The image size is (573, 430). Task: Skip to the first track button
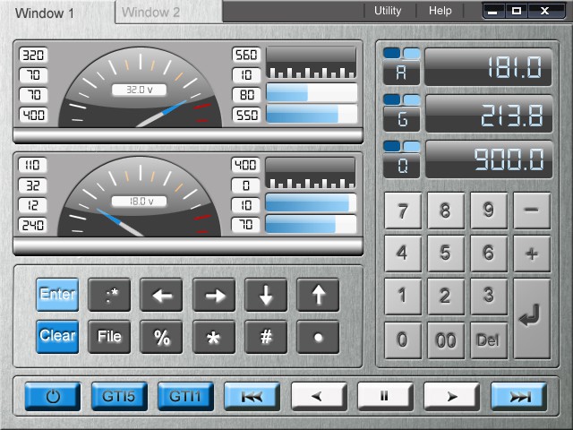[252, 396]
